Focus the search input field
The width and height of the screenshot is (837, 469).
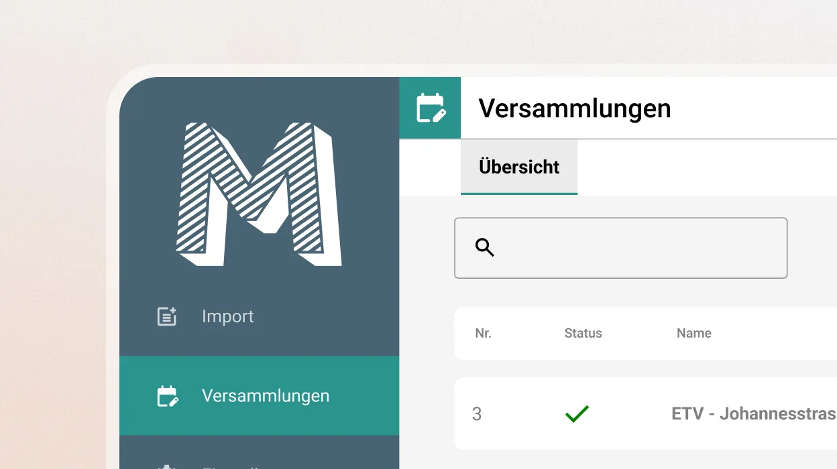coord(620,248)
